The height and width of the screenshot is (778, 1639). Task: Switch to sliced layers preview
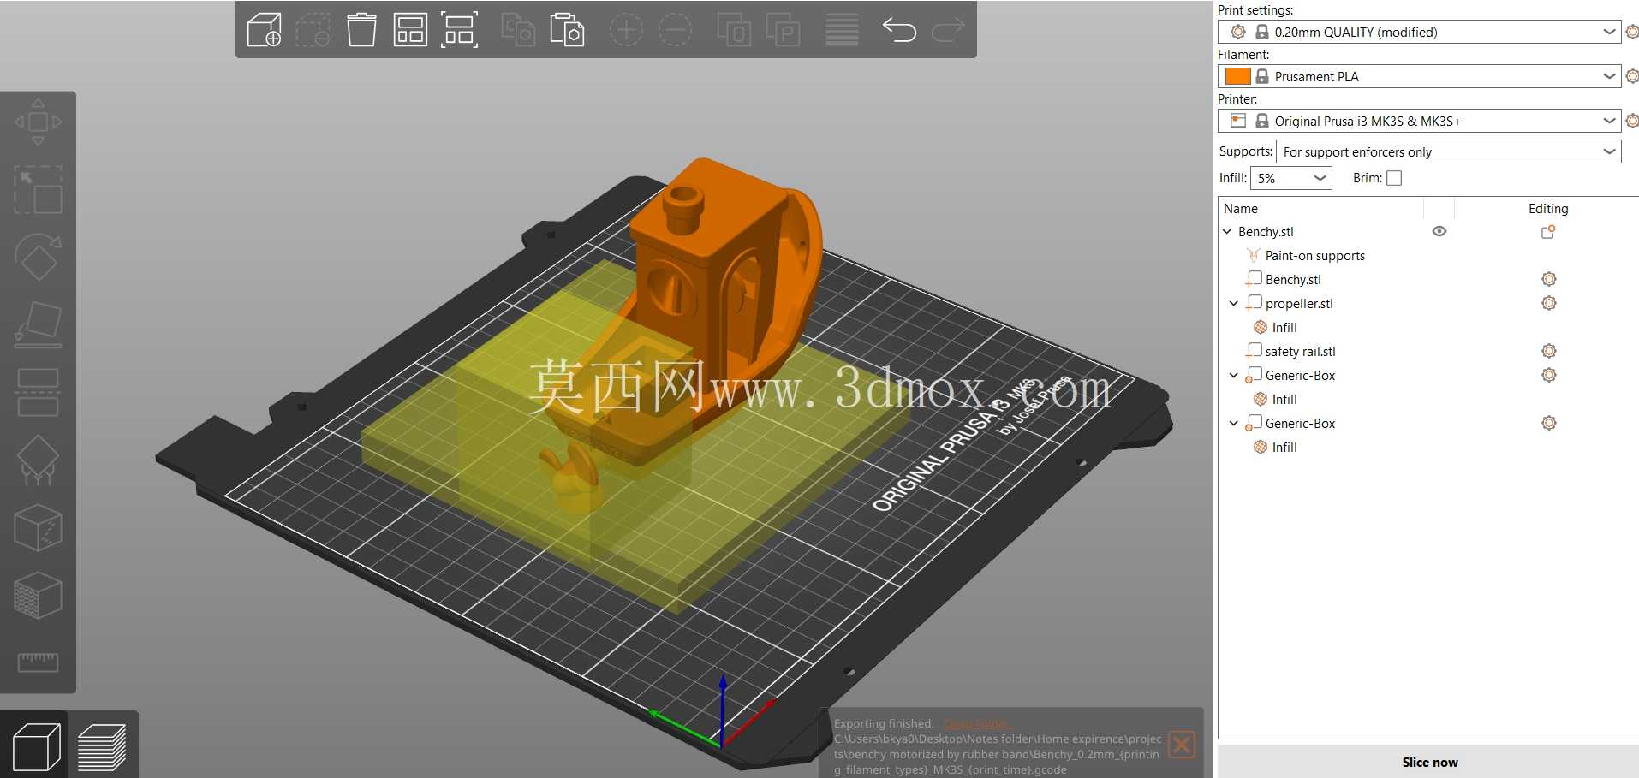point(102,746)
